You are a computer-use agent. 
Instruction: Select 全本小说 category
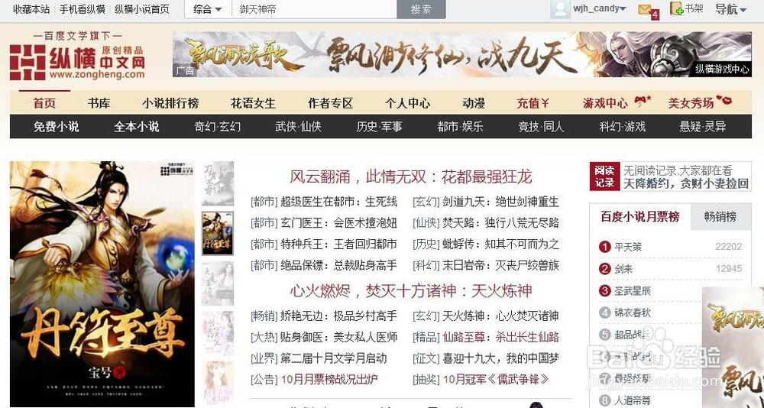pos(137,127)
